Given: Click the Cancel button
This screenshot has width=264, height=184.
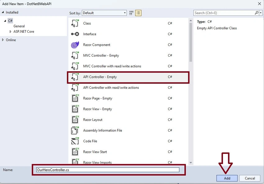Looking at the screenshot, I should [x=250, y=178].
